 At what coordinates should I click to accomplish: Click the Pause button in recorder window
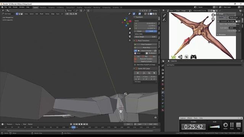[232, 126]
